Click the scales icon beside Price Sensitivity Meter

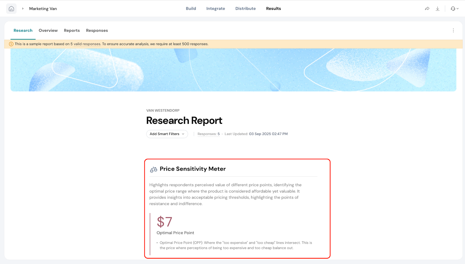[153, 169]
